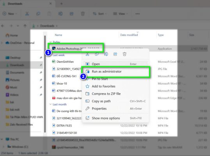Click the Cut icon in context menu
This screenshot has height=156, width=210.
87,54
